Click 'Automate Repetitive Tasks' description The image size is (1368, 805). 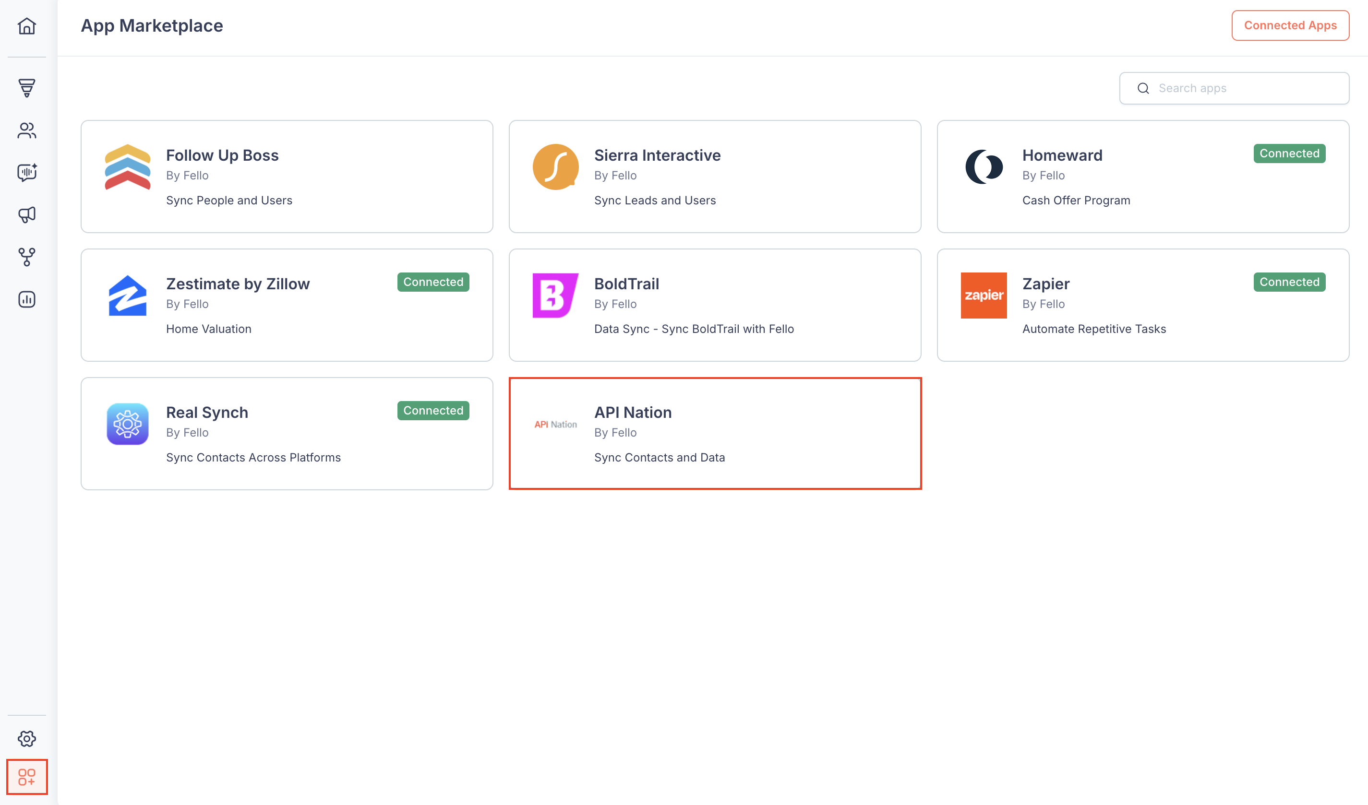click(x=1094, y=329)
